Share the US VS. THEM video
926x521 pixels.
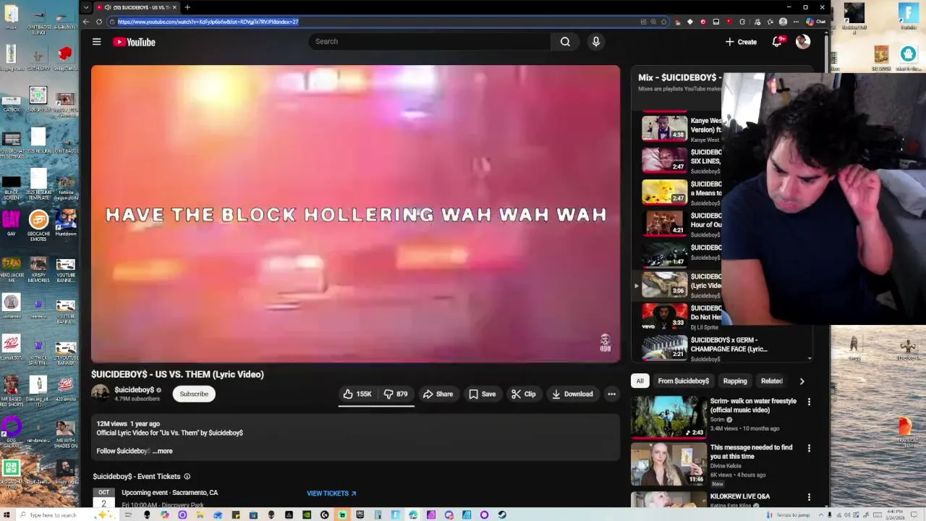pos(438,394)
